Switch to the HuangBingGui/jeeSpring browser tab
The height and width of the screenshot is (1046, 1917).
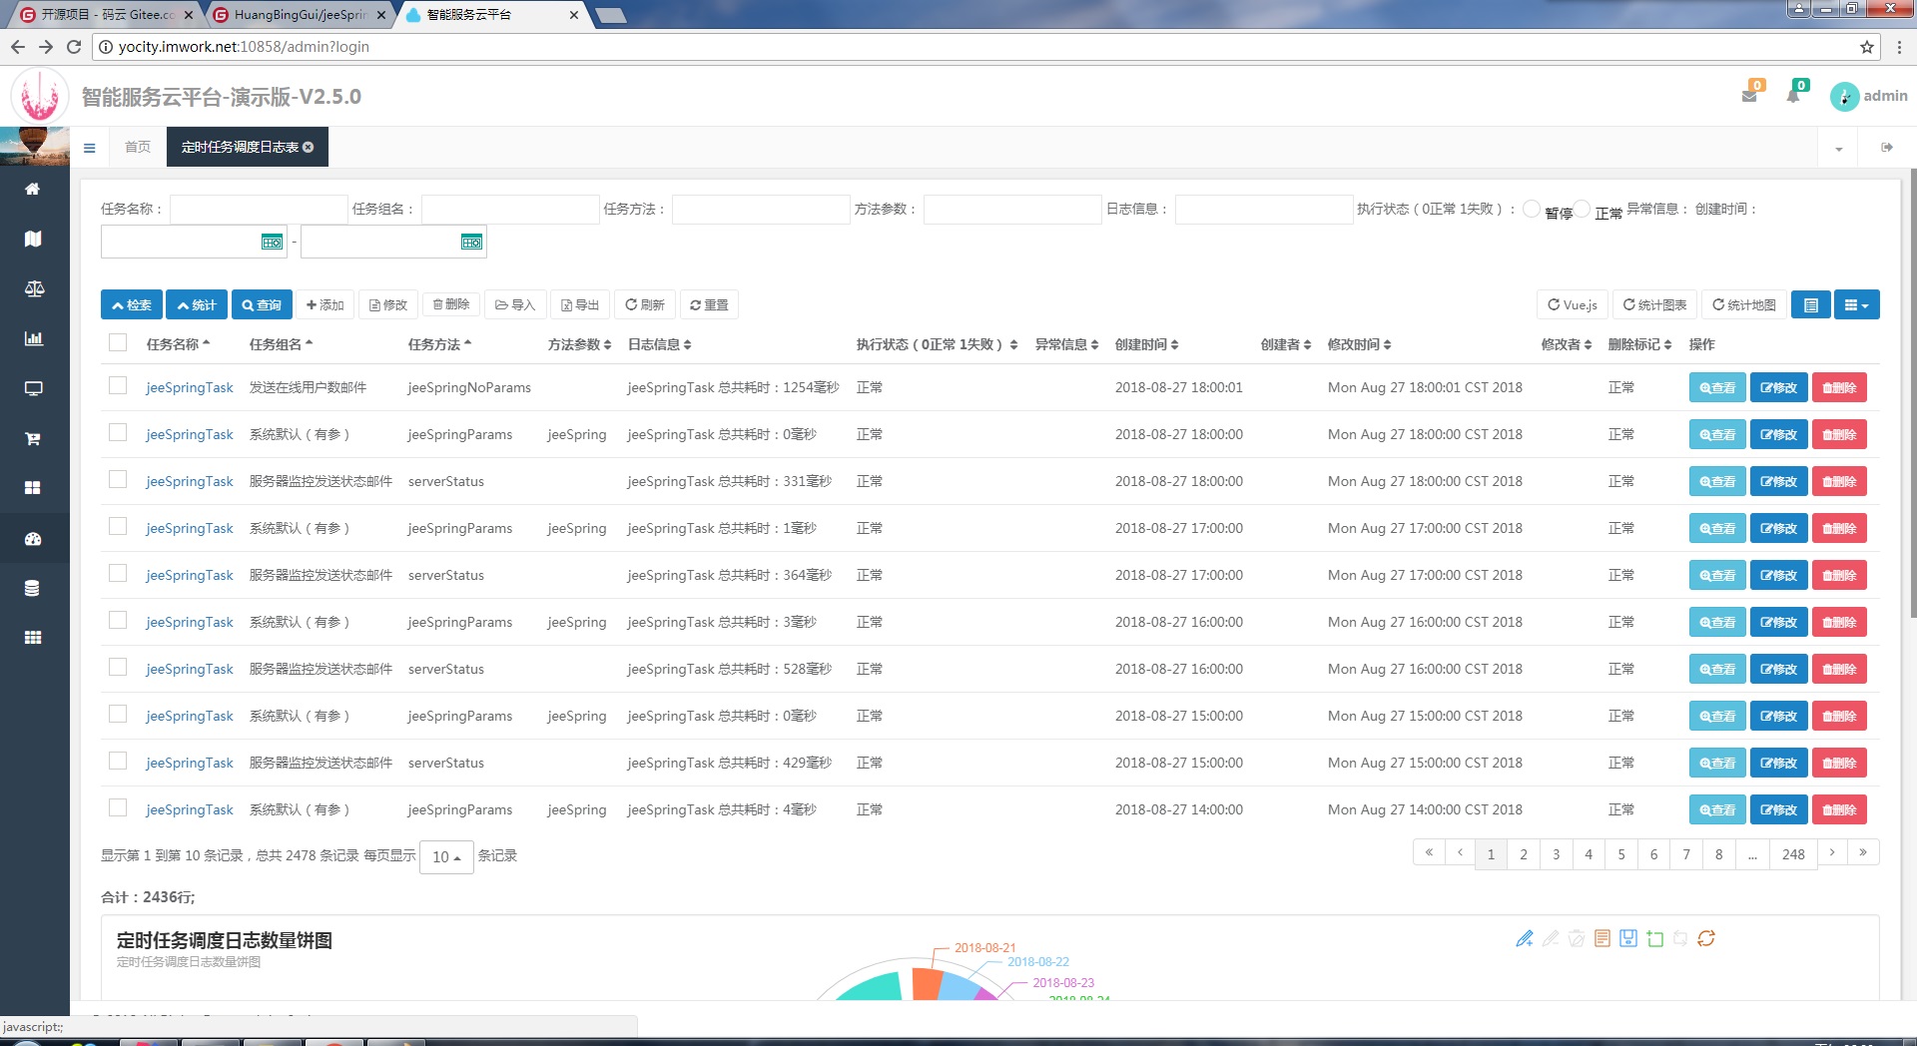pos(300,15)
